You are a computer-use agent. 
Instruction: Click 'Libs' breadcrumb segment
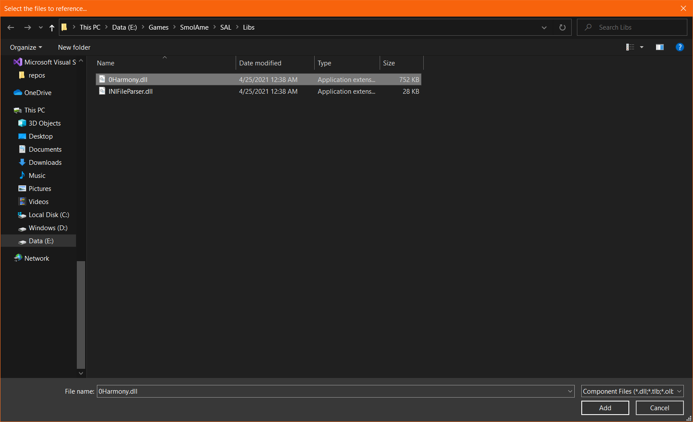point(249,27)
